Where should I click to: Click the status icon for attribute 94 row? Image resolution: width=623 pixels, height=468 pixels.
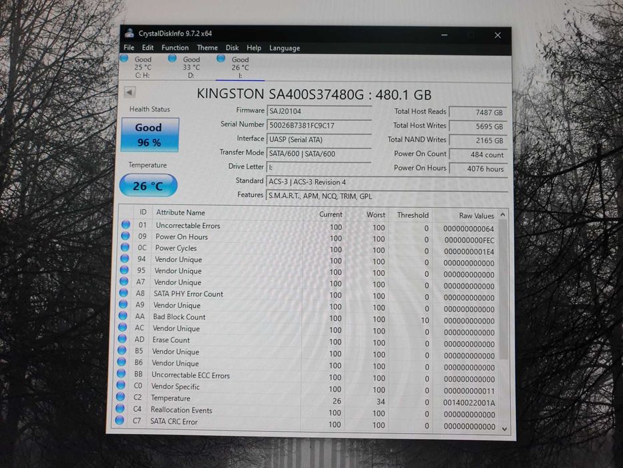pyautogui.click(x=124, y=258)
